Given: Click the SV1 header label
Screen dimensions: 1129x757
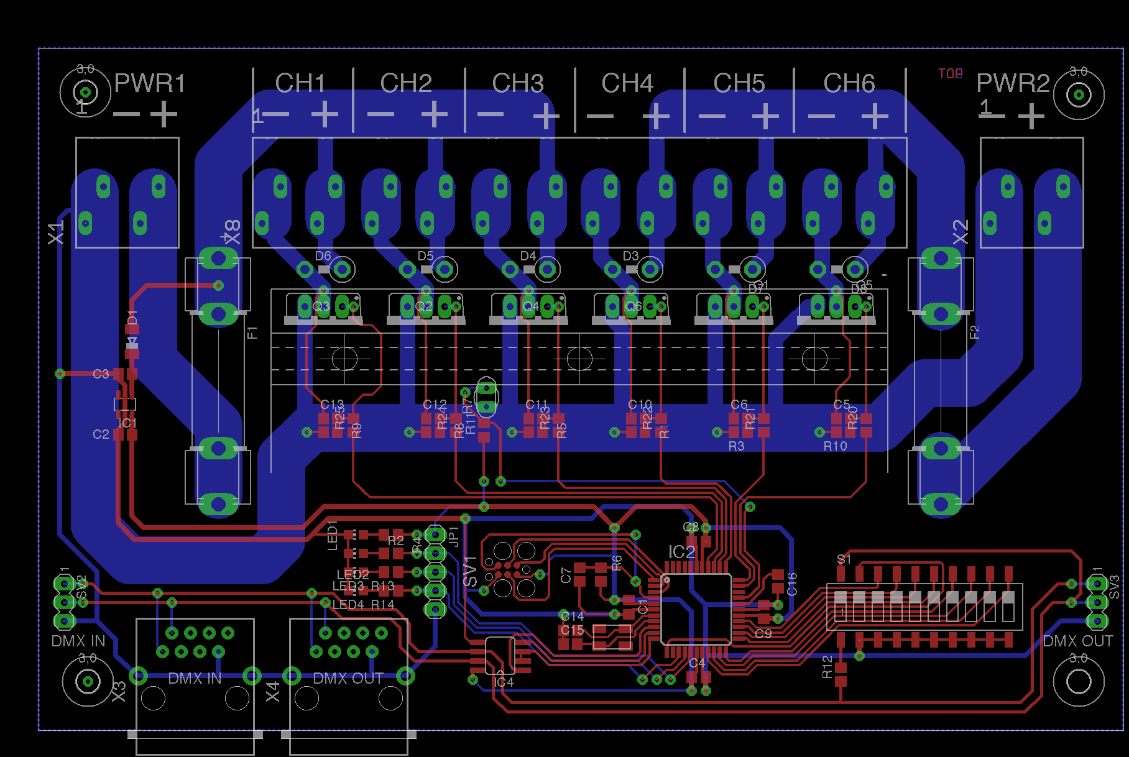Looking at the screenshot, I should 471,572.
